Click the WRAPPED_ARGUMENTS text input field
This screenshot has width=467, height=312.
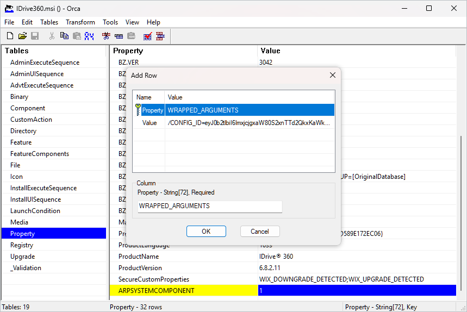209,207
